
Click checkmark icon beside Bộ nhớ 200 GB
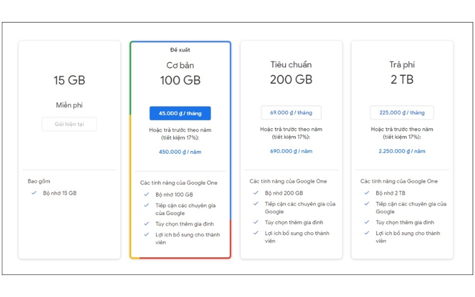[256, 192]
